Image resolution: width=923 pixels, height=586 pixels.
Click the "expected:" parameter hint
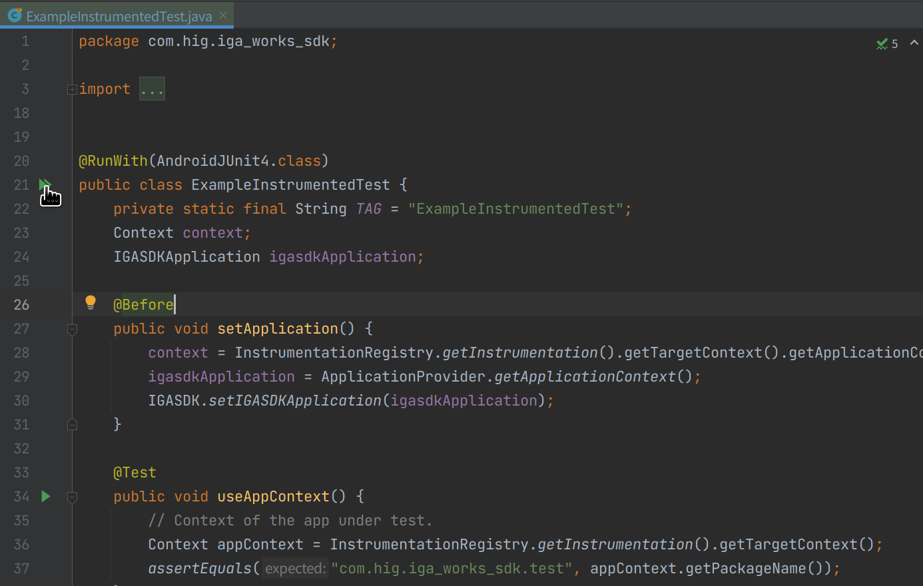tap(295, 568)
